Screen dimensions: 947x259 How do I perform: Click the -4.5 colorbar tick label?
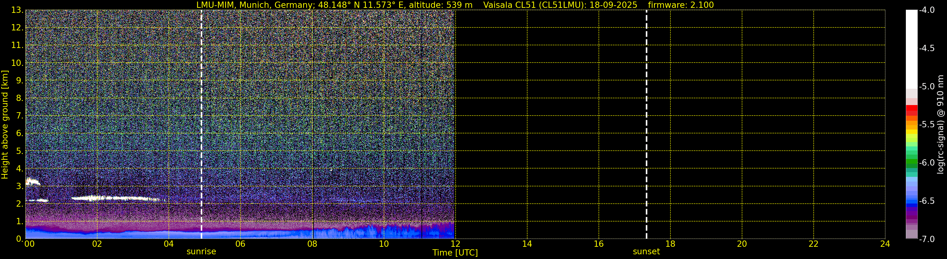pos(926,48)
